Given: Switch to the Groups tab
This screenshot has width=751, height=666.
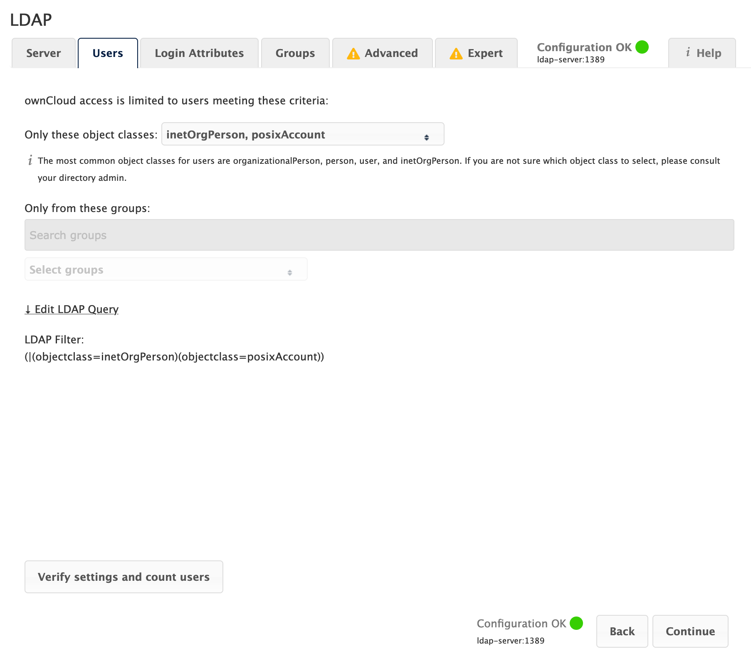Looking at the screenshot, I should 295,53.
